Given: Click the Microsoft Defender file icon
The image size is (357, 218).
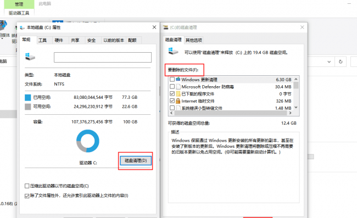Looking at the screenshot, I should pos(178,86).
